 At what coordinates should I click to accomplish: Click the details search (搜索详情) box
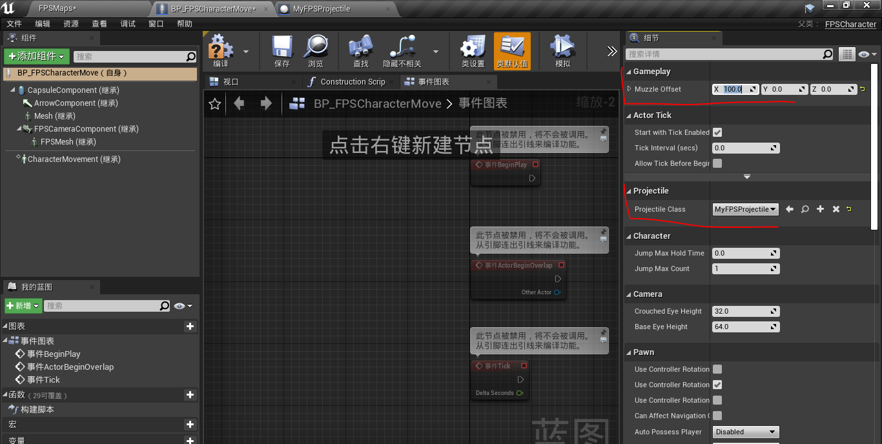[x=730, y=54]
